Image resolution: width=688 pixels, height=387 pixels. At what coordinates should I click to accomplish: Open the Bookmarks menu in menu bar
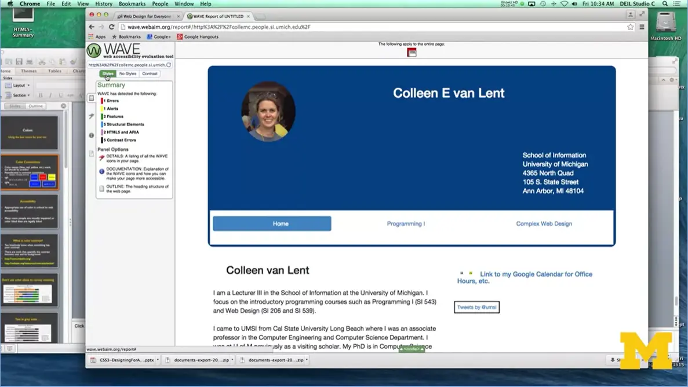coord(132,3)
